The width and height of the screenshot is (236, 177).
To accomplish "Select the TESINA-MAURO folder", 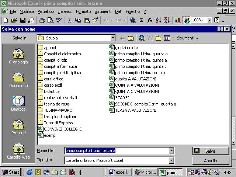I will tap(55, 110).
